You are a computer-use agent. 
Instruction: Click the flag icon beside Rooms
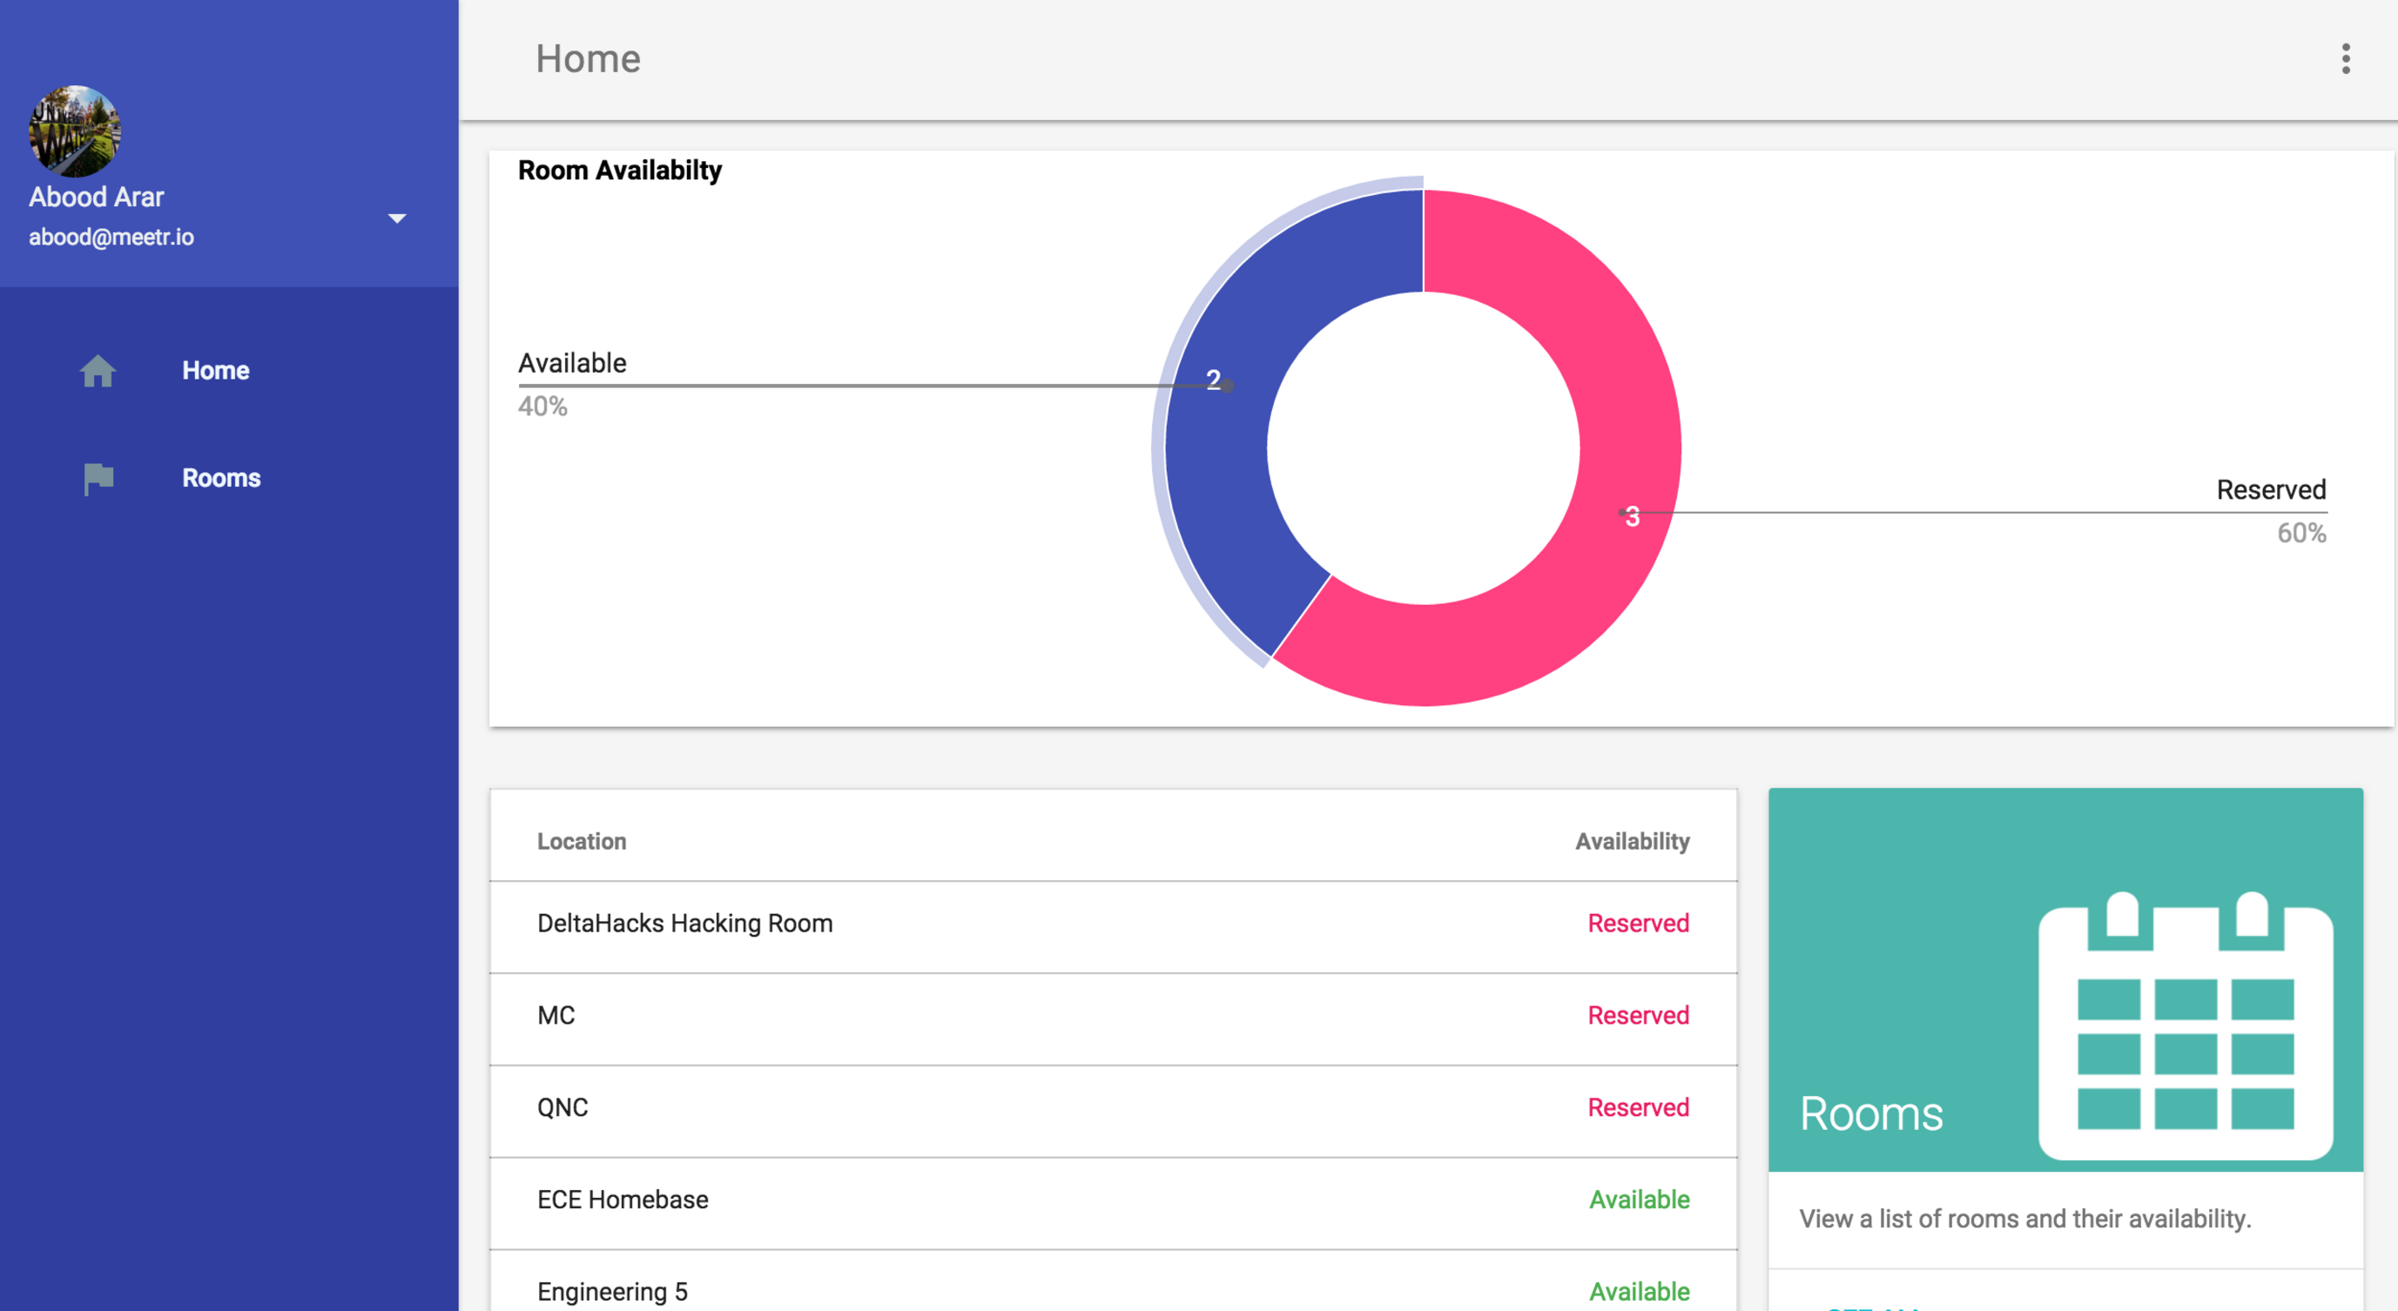[x=98, y=478]
